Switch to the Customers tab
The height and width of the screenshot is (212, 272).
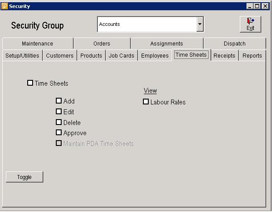coord(60,56)
